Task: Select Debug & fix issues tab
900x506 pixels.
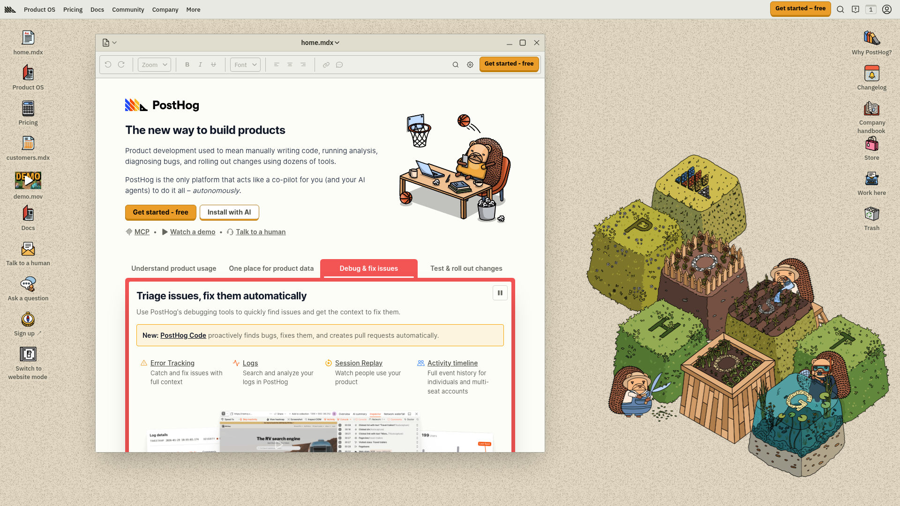Action: click(x=369, y=268)
